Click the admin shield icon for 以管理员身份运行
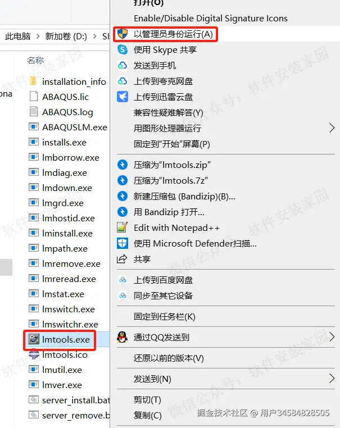The width and height of the screenshot is (340, 428). tap(123, 34)
